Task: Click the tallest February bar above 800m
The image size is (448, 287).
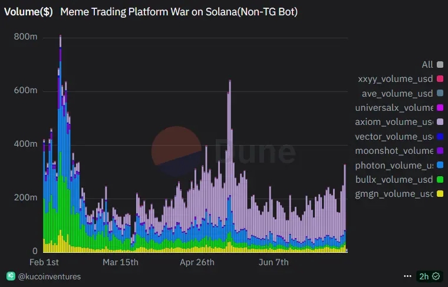Action: (60, 143)
